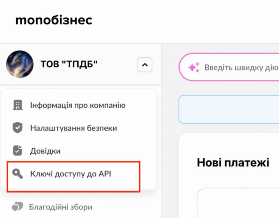The image size is (279, 218).
Task: Click the dragon profile avatar
Action: click(x=20, y=64)
